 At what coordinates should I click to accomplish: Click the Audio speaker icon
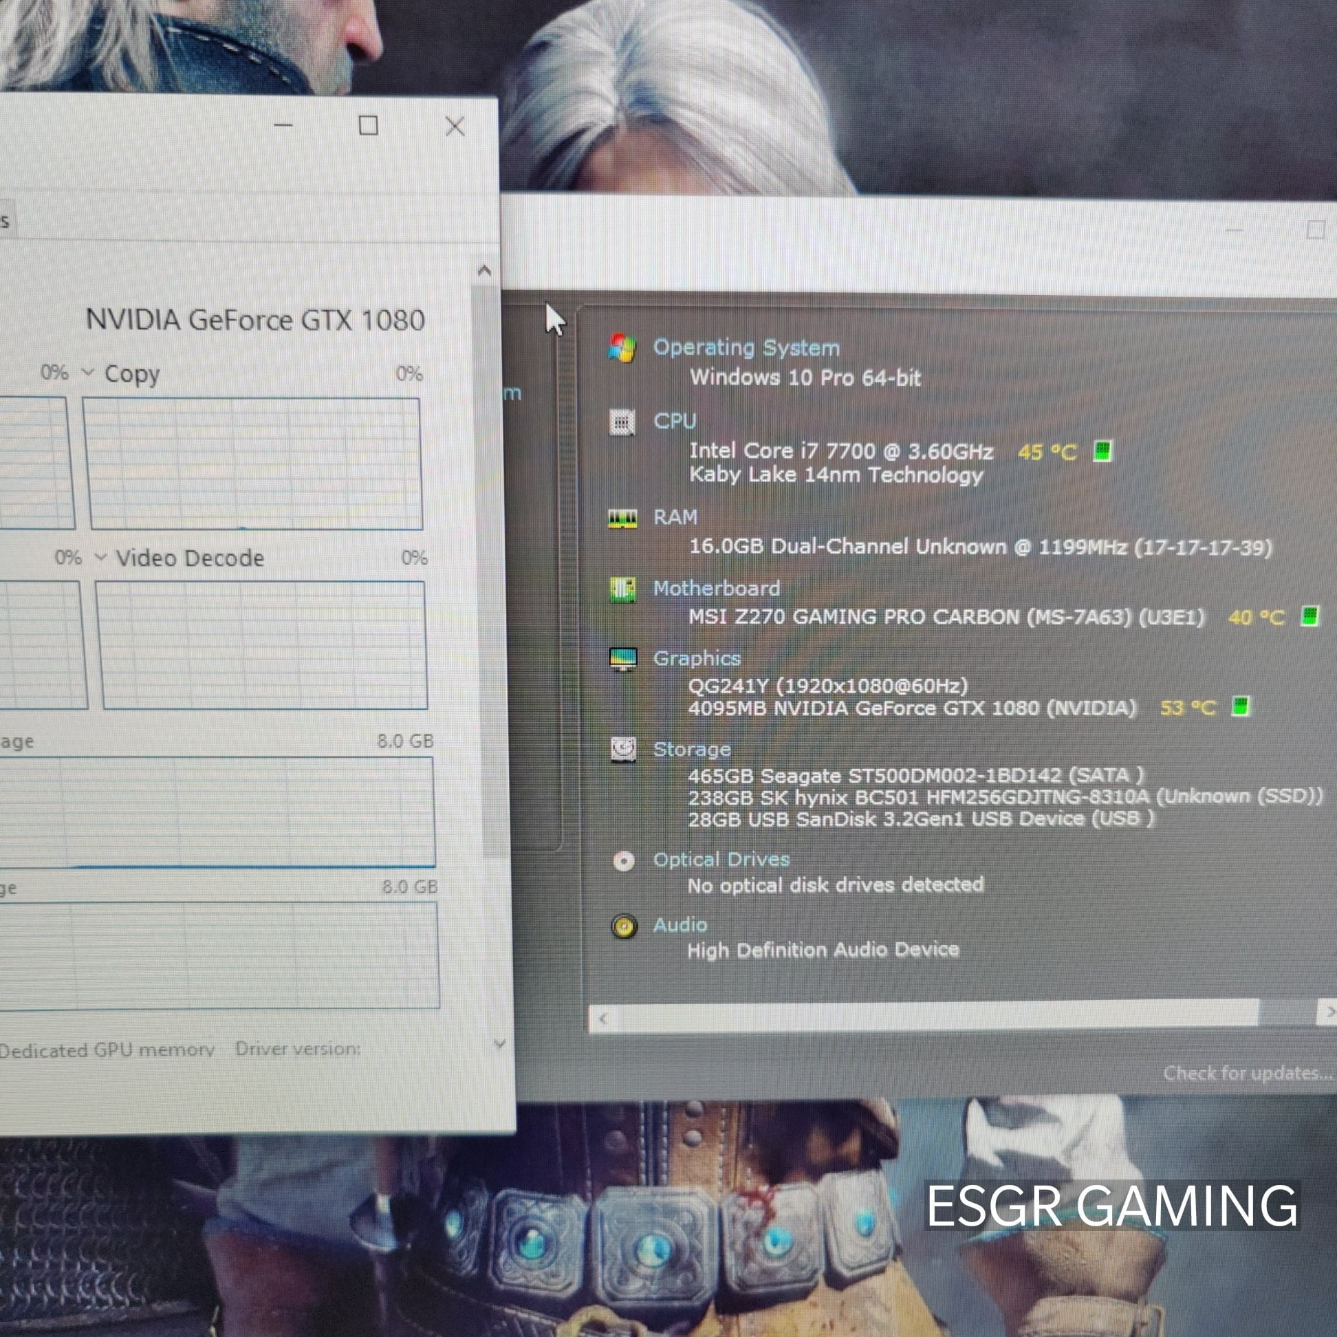tap(624, 926)
